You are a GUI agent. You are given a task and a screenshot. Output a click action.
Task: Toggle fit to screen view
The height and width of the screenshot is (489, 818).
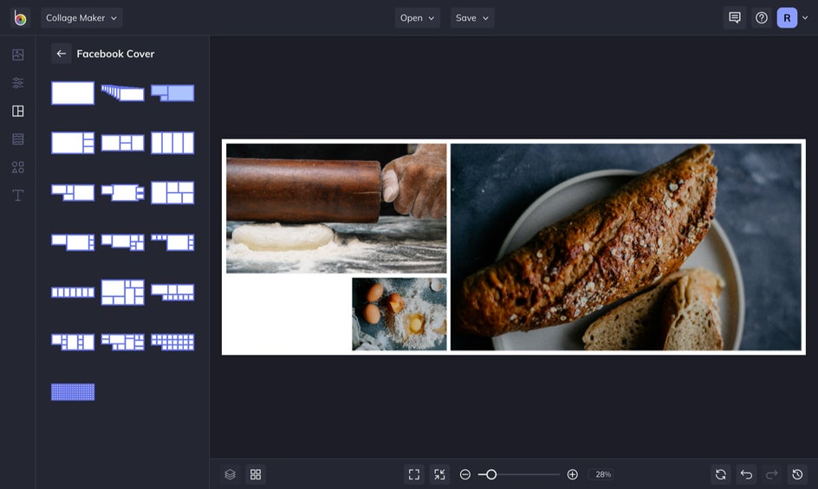coord(414,474)
